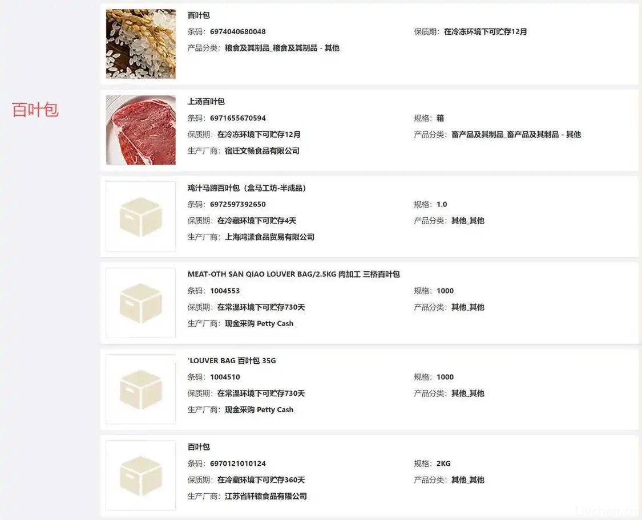Click the red 百叶包 heading on the left
Screen dimensions: 642x520
[x=35, y=110]
